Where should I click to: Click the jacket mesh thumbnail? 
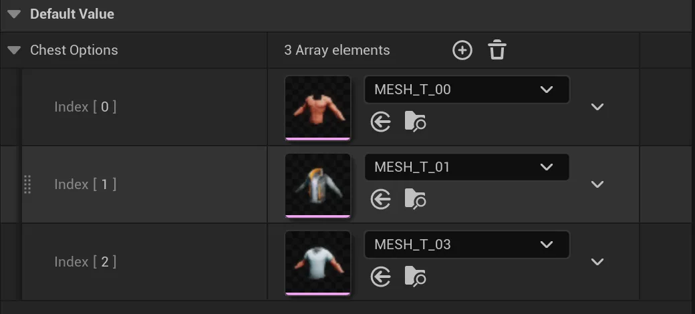[317, 184]
